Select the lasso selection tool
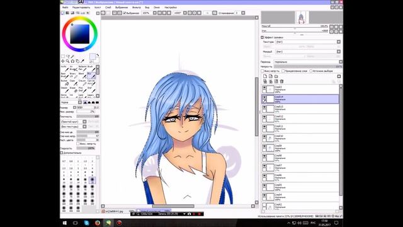The height and width of the screenshot is (227, 403). (68, 56)
